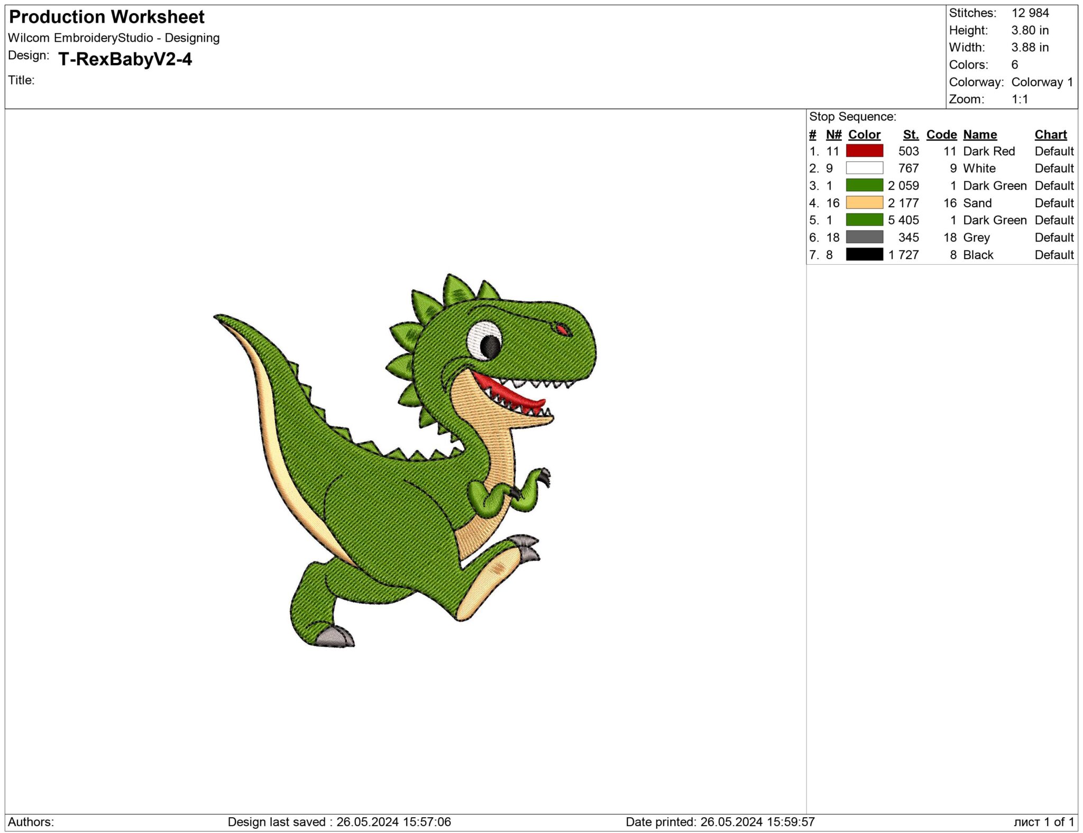Click the 'Sand' thread name
This screenshot has height=833, width=1083.
click(x=977, y=203)
